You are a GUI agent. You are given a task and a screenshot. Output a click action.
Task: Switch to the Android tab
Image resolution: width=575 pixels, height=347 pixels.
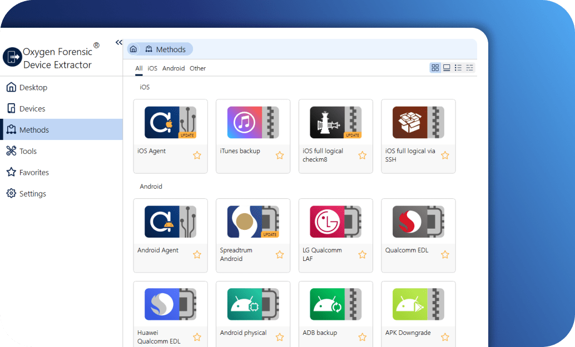tap(174, 68)
